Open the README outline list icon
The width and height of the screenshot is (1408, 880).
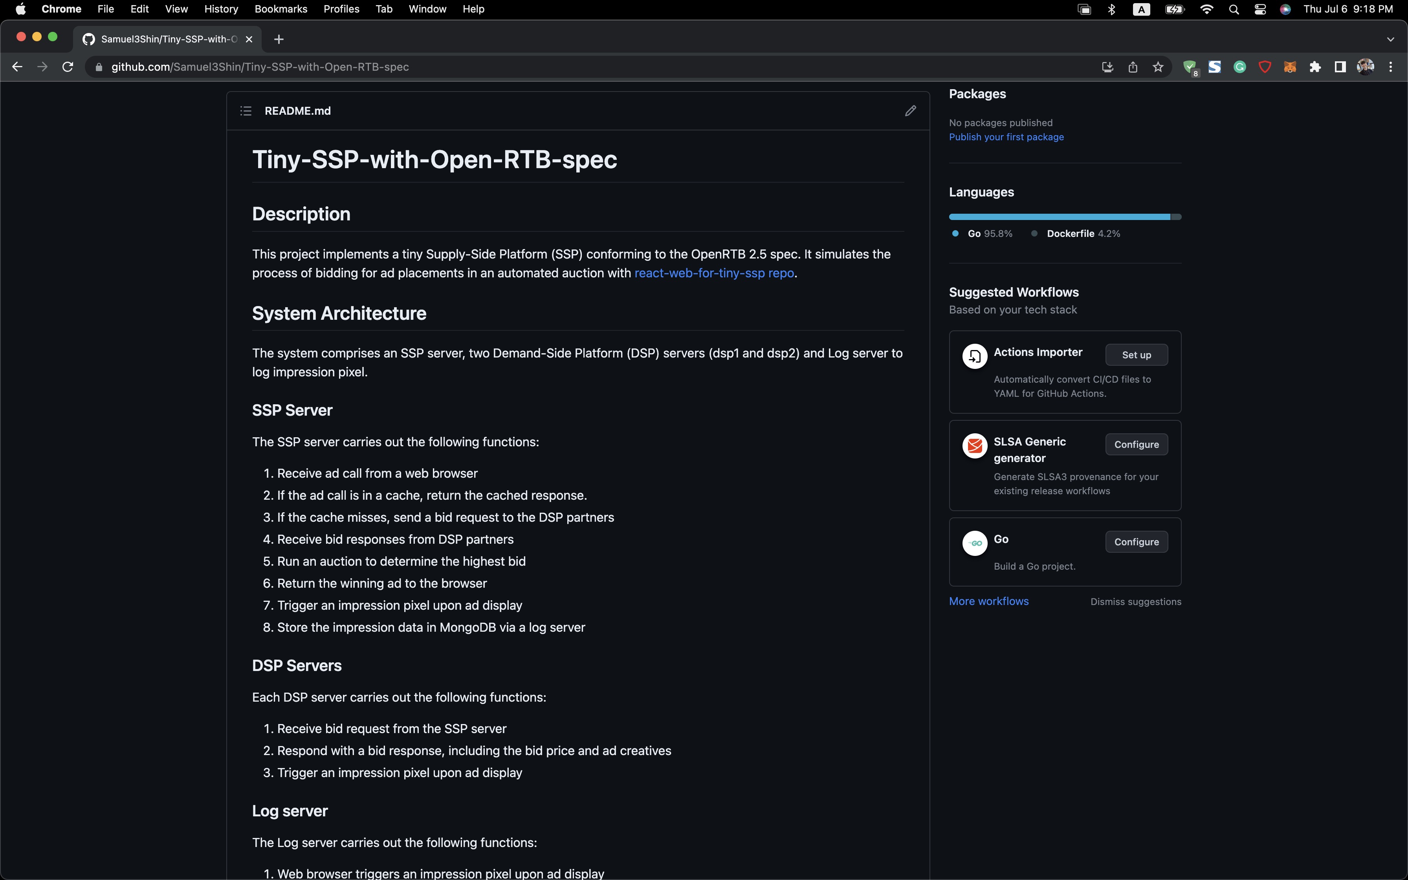tap(246, 110)
